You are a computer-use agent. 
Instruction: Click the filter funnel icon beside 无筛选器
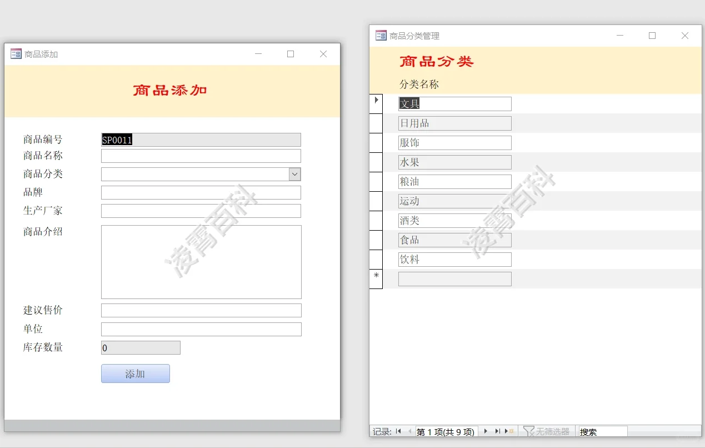click(529, 431)
